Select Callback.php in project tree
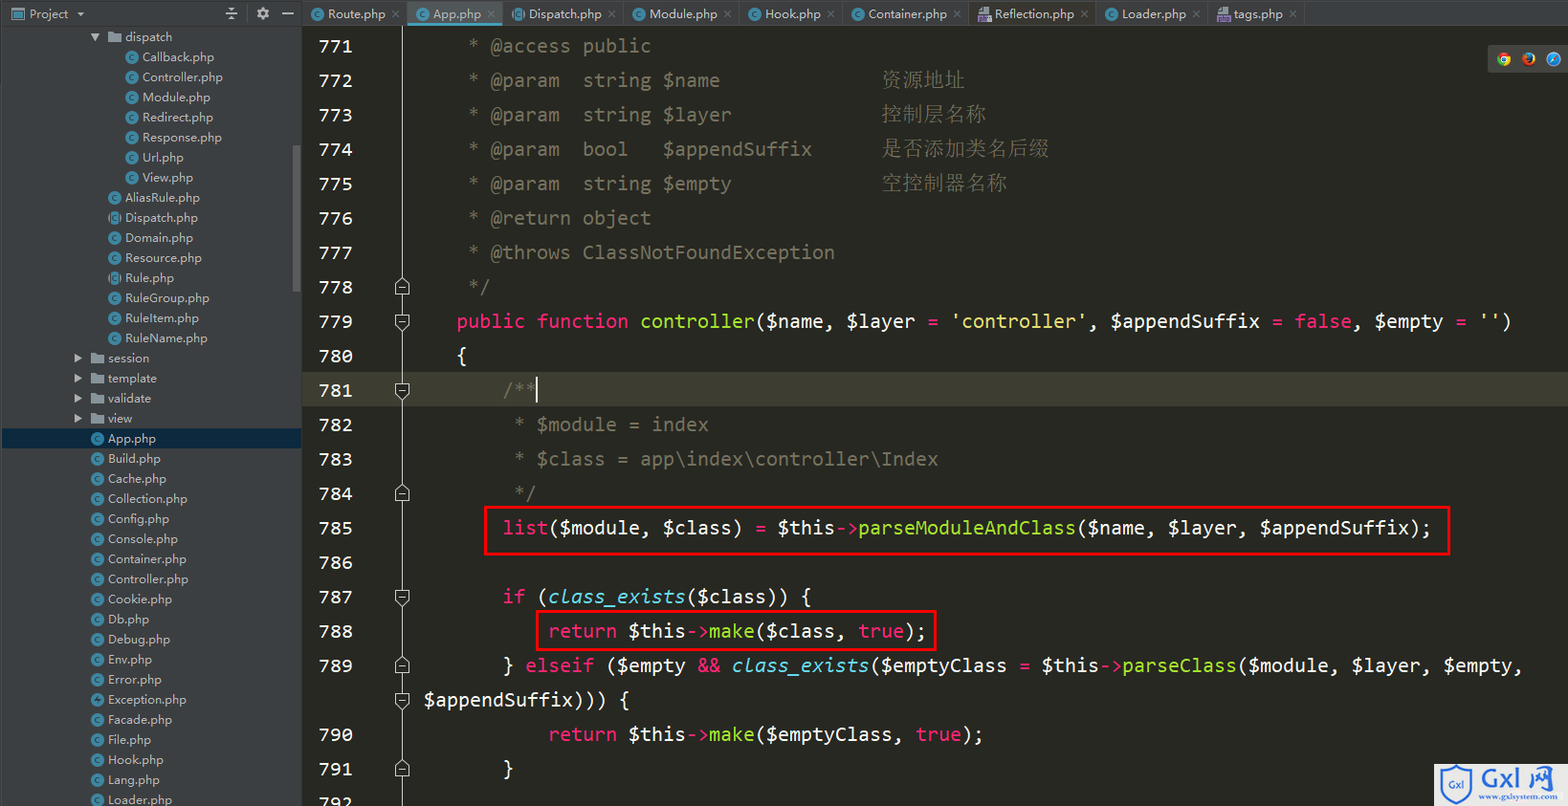 coord(178,57)
